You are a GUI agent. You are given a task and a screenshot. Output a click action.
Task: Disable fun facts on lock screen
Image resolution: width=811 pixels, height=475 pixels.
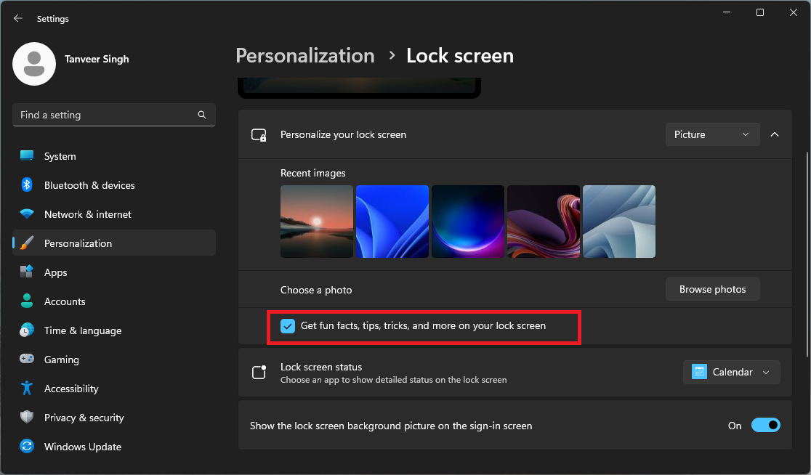(288, 326)
